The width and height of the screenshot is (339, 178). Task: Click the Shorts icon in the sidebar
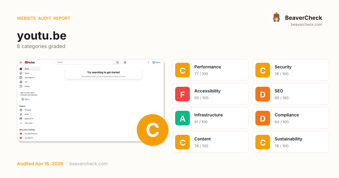point(21,73)
